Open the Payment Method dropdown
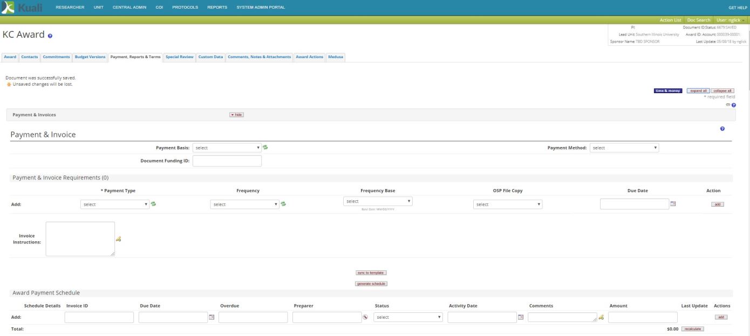This screenshot has height=336, width=750. tap(624, 148)
